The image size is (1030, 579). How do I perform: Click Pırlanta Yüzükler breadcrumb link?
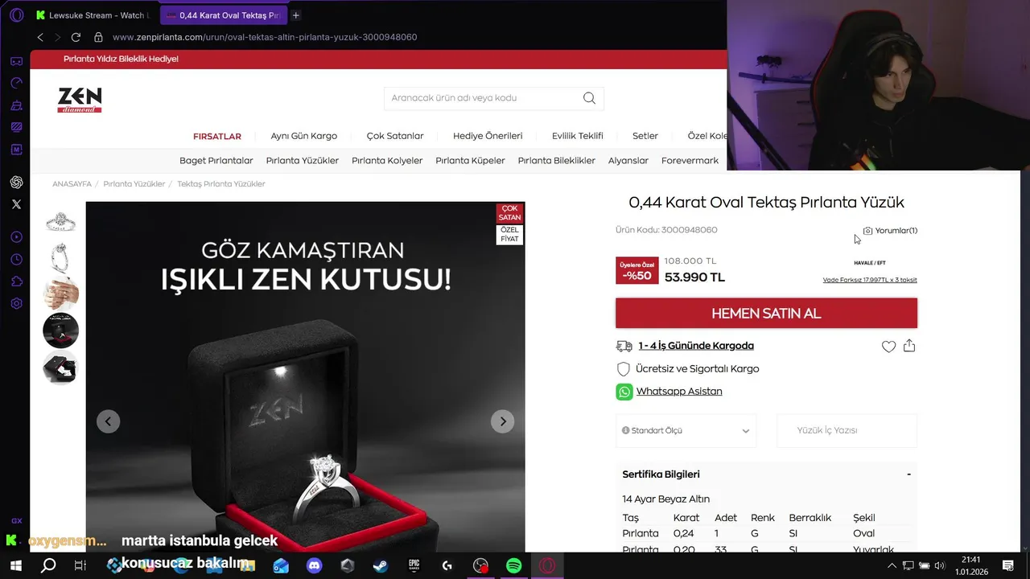[134, 184]
